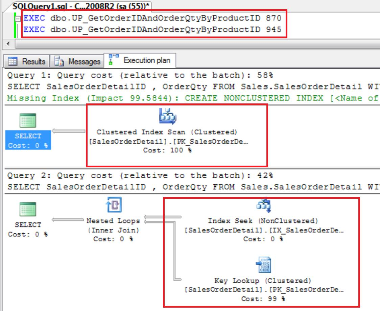Place cursor in the first EXEC statement line

(101, 19)
